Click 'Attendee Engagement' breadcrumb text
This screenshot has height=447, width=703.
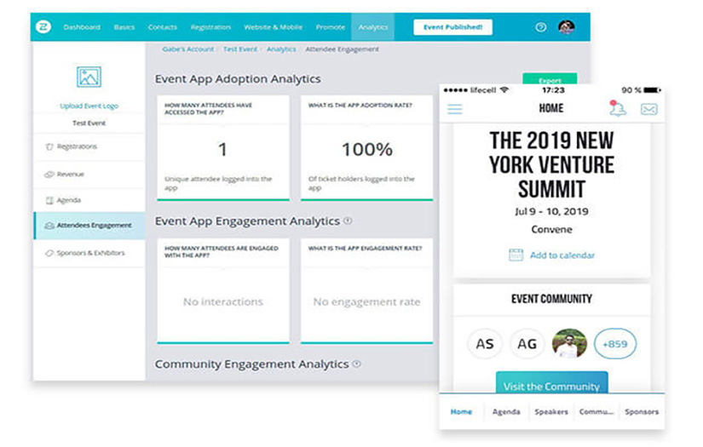point(342,49)
